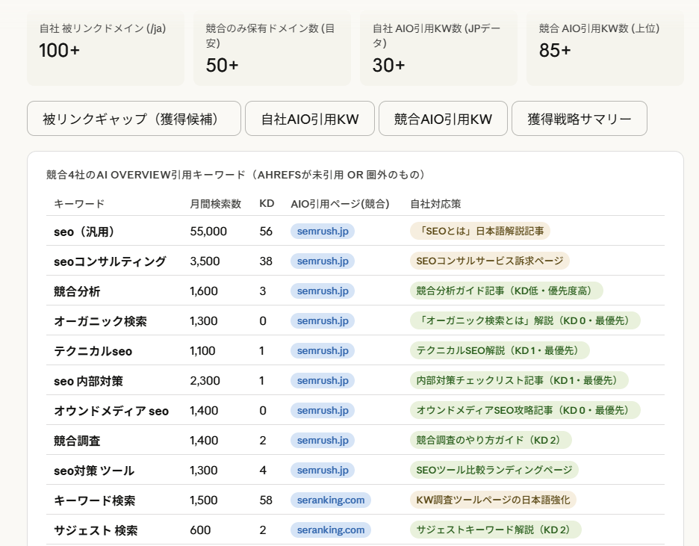Open the 被リンクギャップ（獲得候補） tab

pyautogui.click(x=134, y=119)
